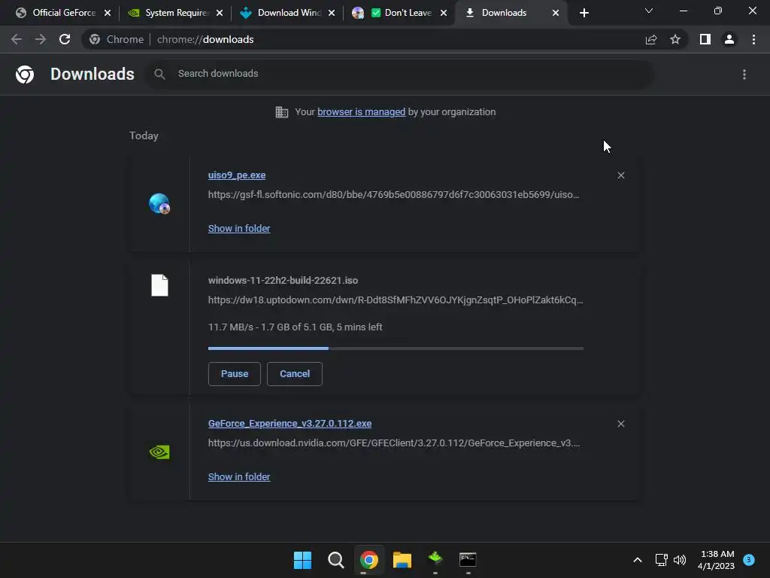Screen dimensions: 770x578
Task: Click the Chrome taskbar icon
Action: click(x=368, y=560)
